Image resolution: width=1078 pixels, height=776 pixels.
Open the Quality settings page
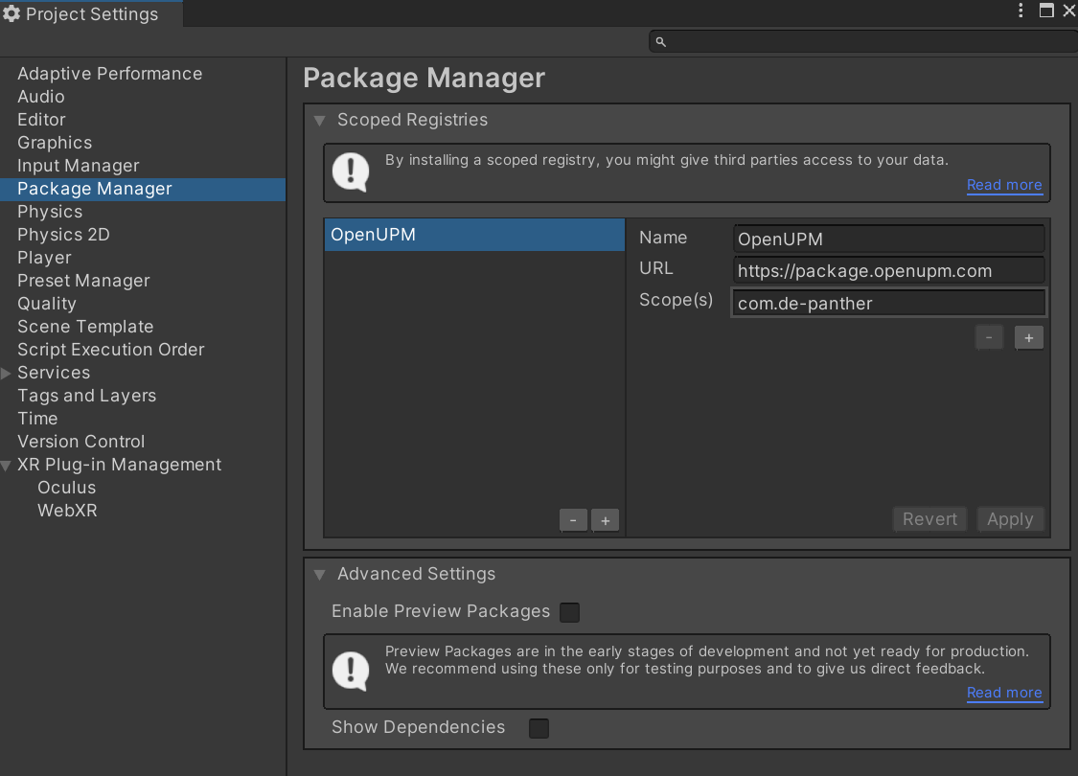coord(46,303)
